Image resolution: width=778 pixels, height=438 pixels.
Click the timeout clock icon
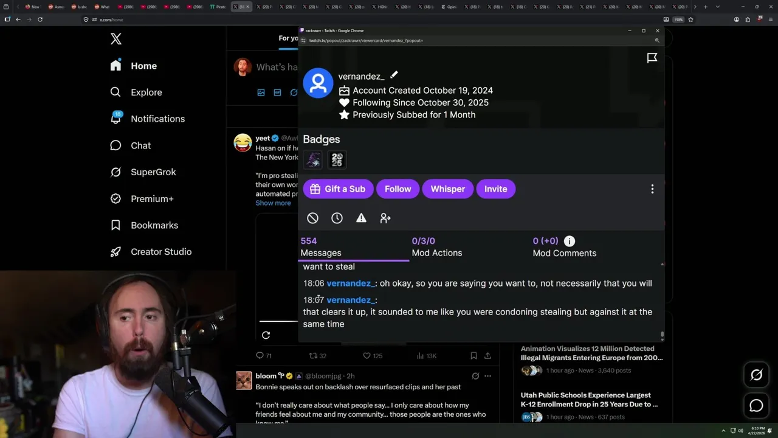pyautogui.click(x=337, y=218)
